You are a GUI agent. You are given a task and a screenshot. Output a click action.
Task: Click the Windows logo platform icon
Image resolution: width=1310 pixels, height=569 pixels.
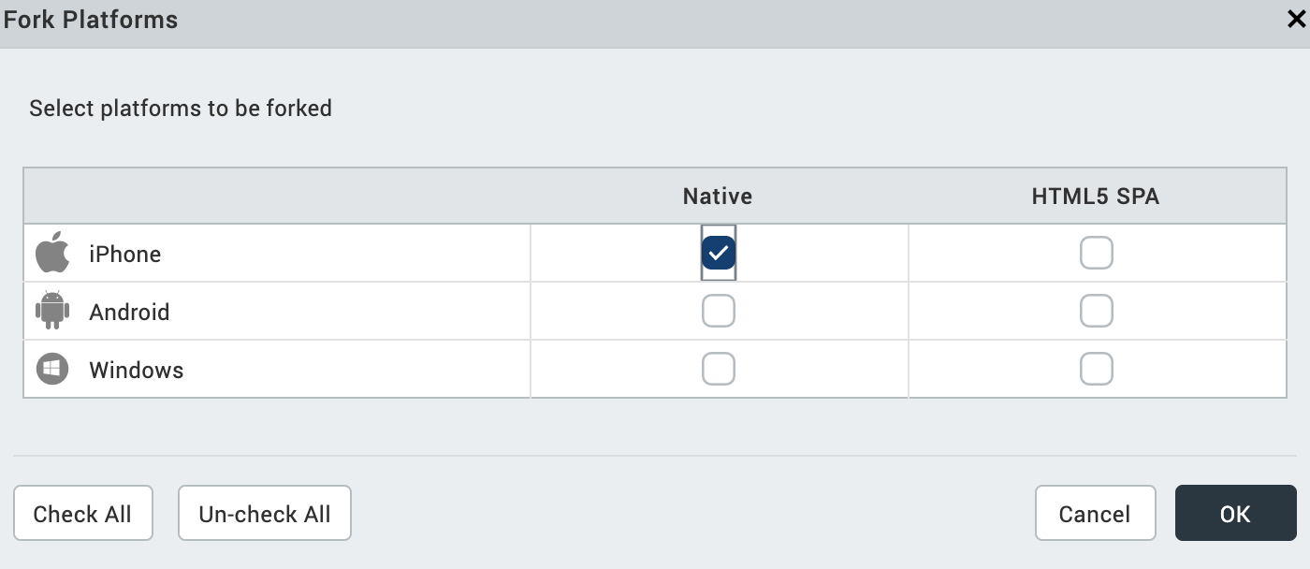[x=52, y=369]
